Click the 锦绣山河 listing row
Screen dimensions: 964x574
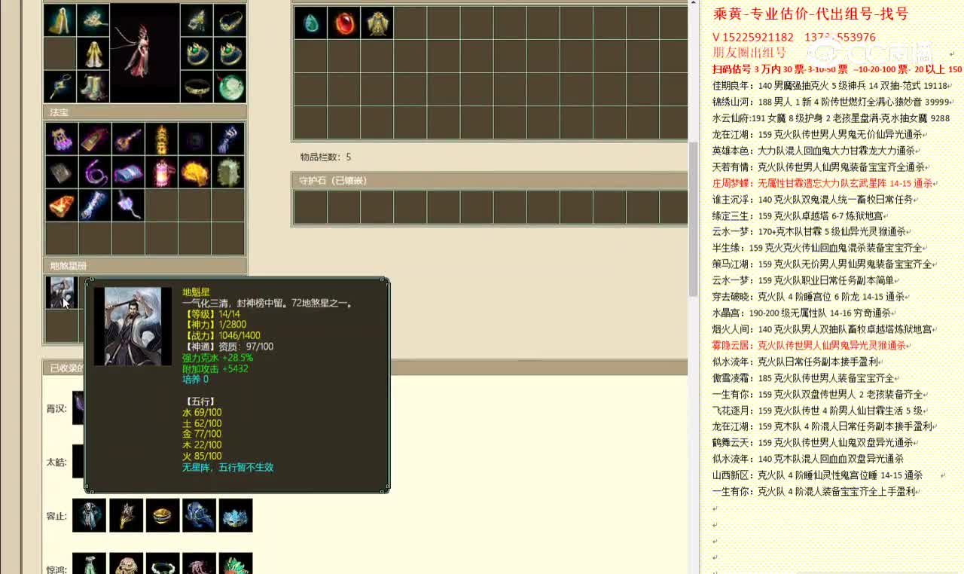pyautogui.click(x=832, y=102)
